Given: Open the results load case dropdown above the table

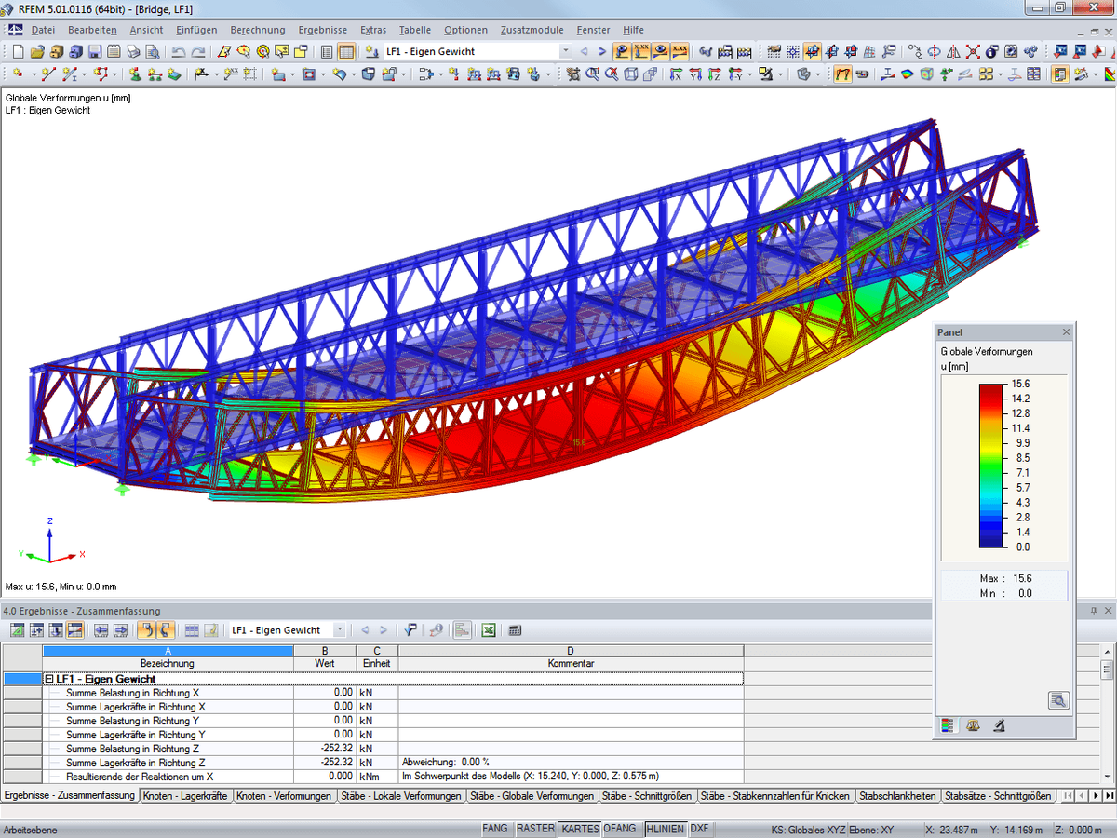Looking at the screenshot, I should click(339, 629).
